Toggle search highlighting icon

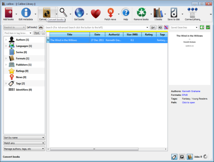[166, 27]
